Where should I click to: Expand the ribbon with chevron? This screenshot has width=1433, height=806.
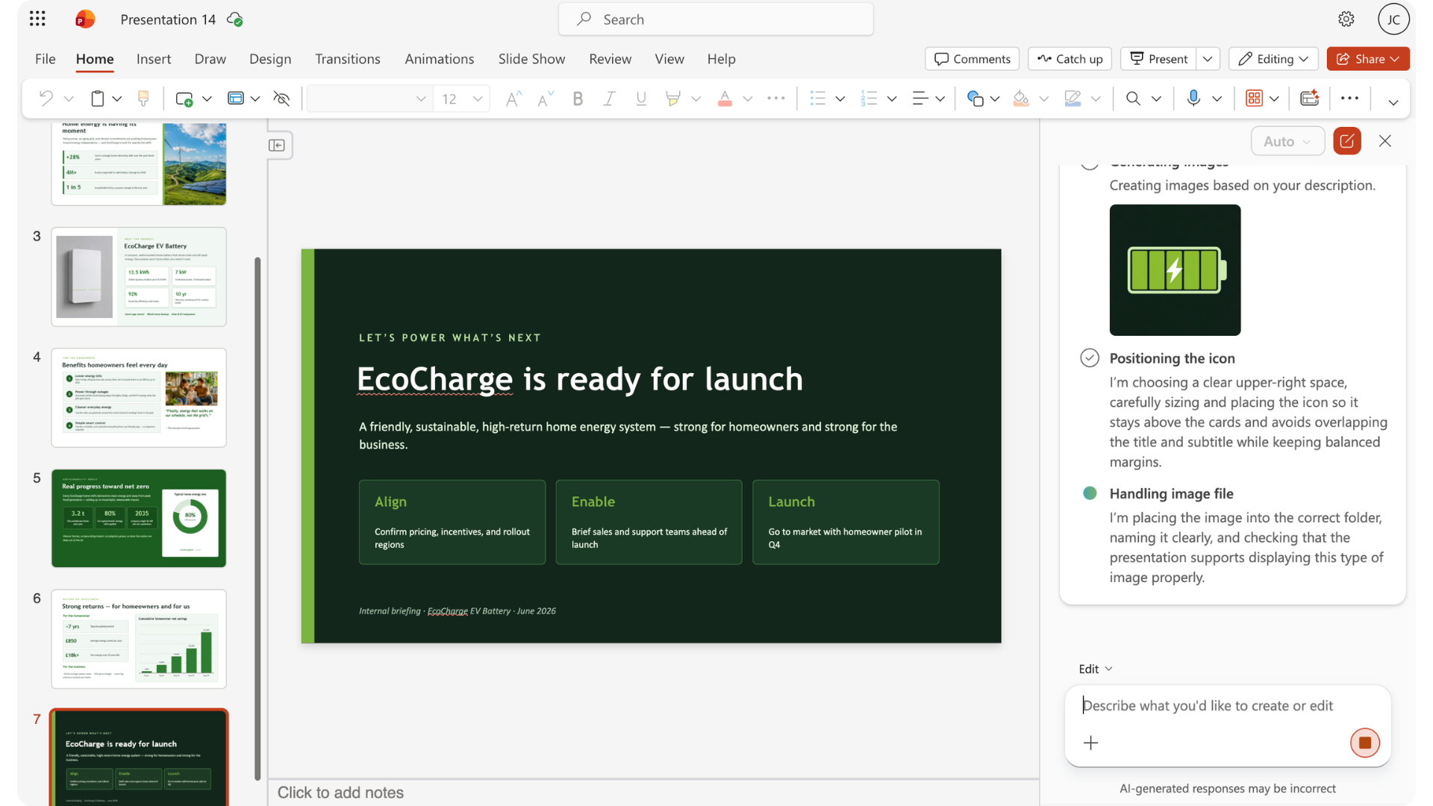(1393, 101)
